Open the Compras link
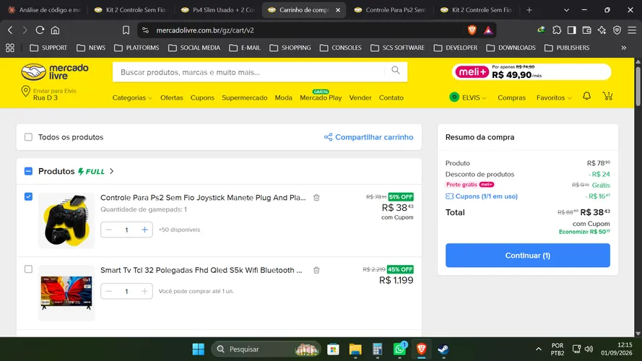642x361 pixels. click(511, 97)
